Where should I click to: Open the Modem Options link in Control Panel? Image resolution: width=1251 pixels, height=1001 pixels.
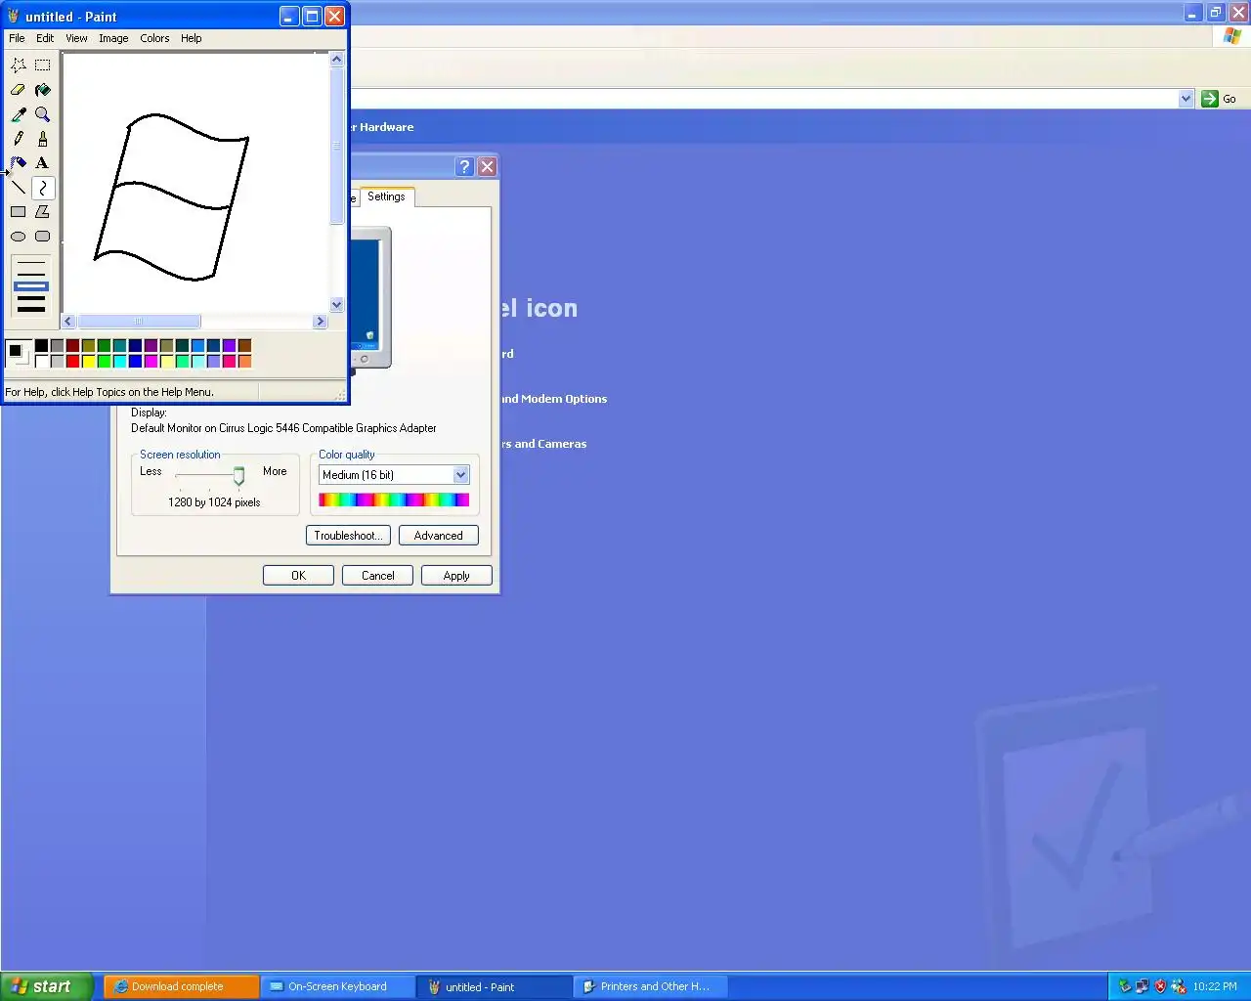(x=553, y=399)
